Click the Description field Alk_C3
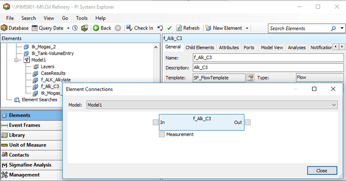 (x=268, y=68)
